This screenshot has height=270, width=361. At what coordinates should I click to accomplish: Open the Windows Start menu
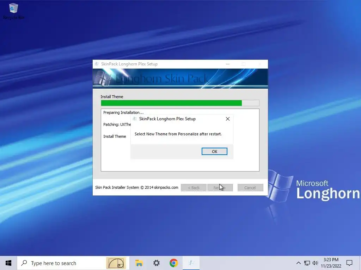(x=8, y=263)
